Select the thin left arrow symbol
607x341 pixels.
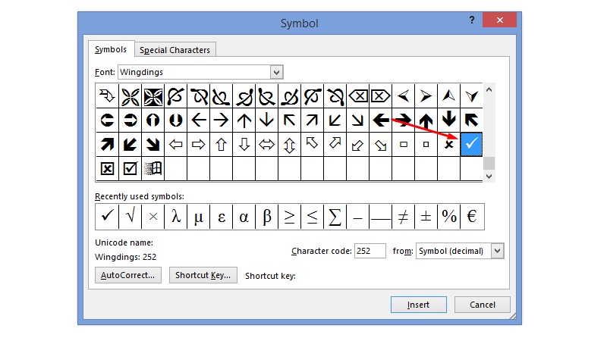[199, 120]
